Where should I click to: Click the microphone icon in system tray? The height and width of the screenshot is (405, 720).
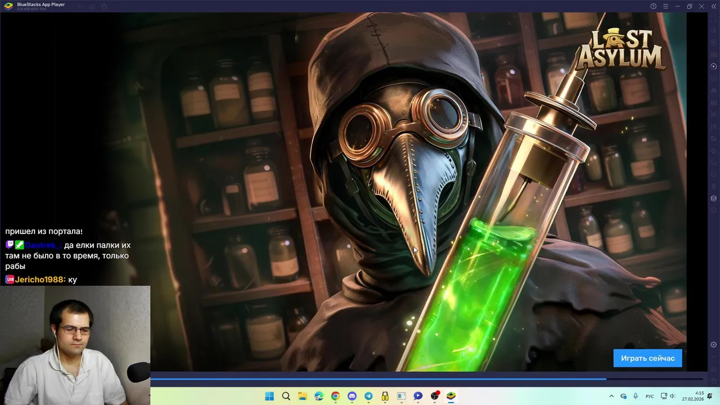pyautogui.click(x=636, y=396)
